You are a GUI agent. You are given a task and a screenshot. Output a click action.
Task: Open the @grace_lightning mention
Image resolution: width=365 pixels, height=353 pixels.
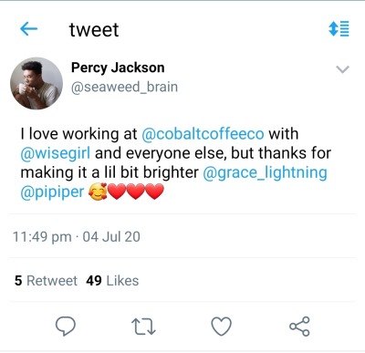(265, 172)
